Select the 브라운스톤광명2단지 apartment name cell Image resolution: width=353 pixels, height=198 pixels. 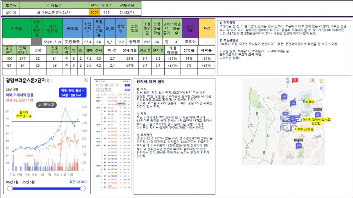point(54,12)
